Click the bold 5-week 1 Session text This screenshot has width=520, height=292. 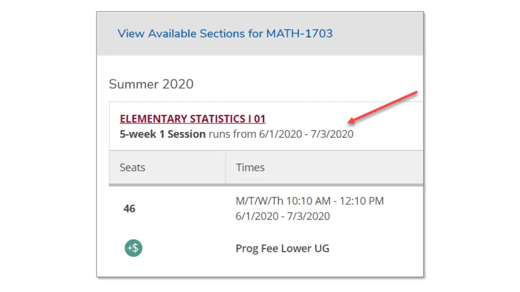click(162, 134)
